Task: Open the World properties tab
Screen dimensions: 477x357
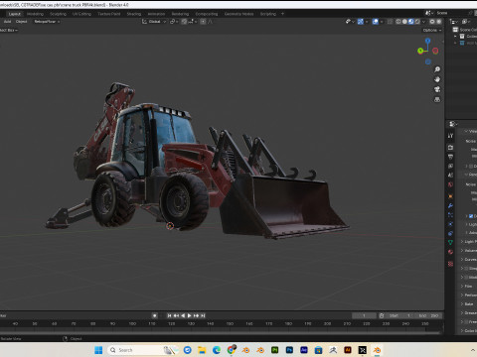Action: click(x=450, y=184)
